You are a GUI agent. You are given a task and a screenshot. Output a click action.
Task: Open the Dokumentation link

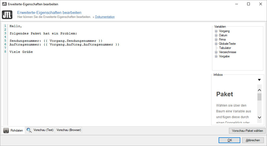coord(105,17)
